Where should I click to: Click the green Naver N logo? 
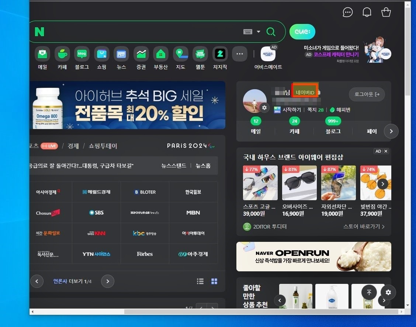point(39,32)
